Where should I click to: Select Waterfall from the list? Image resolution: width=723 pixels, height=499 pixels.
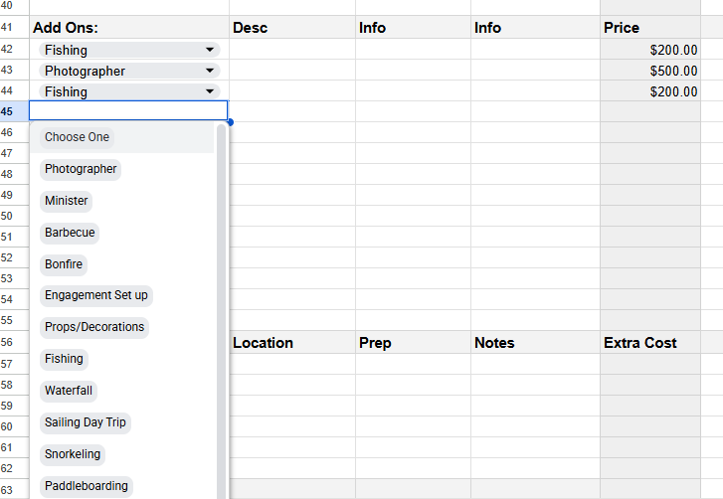point(69,391)
